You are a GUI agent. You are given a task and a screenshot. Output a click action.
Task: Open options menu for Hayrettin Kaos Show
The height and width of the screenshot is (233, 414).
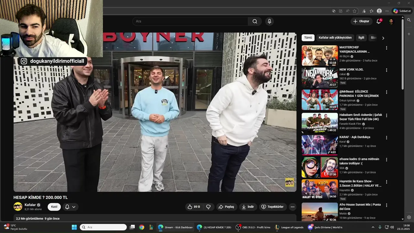click(x=386, y=182)
